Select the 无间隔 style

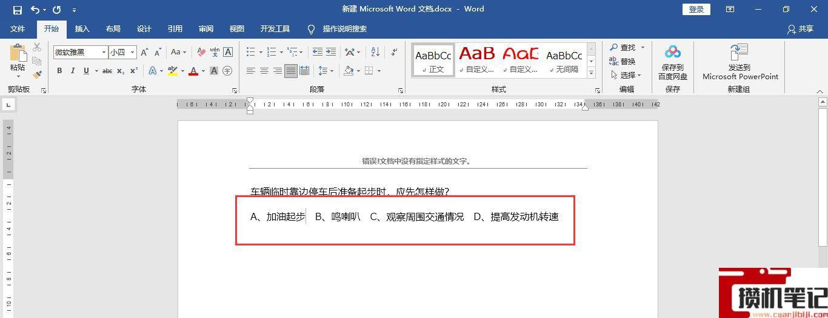564,60
